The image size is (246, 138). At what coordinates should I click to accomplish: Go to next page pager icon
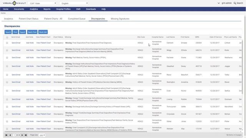click(x=22, y=135)
